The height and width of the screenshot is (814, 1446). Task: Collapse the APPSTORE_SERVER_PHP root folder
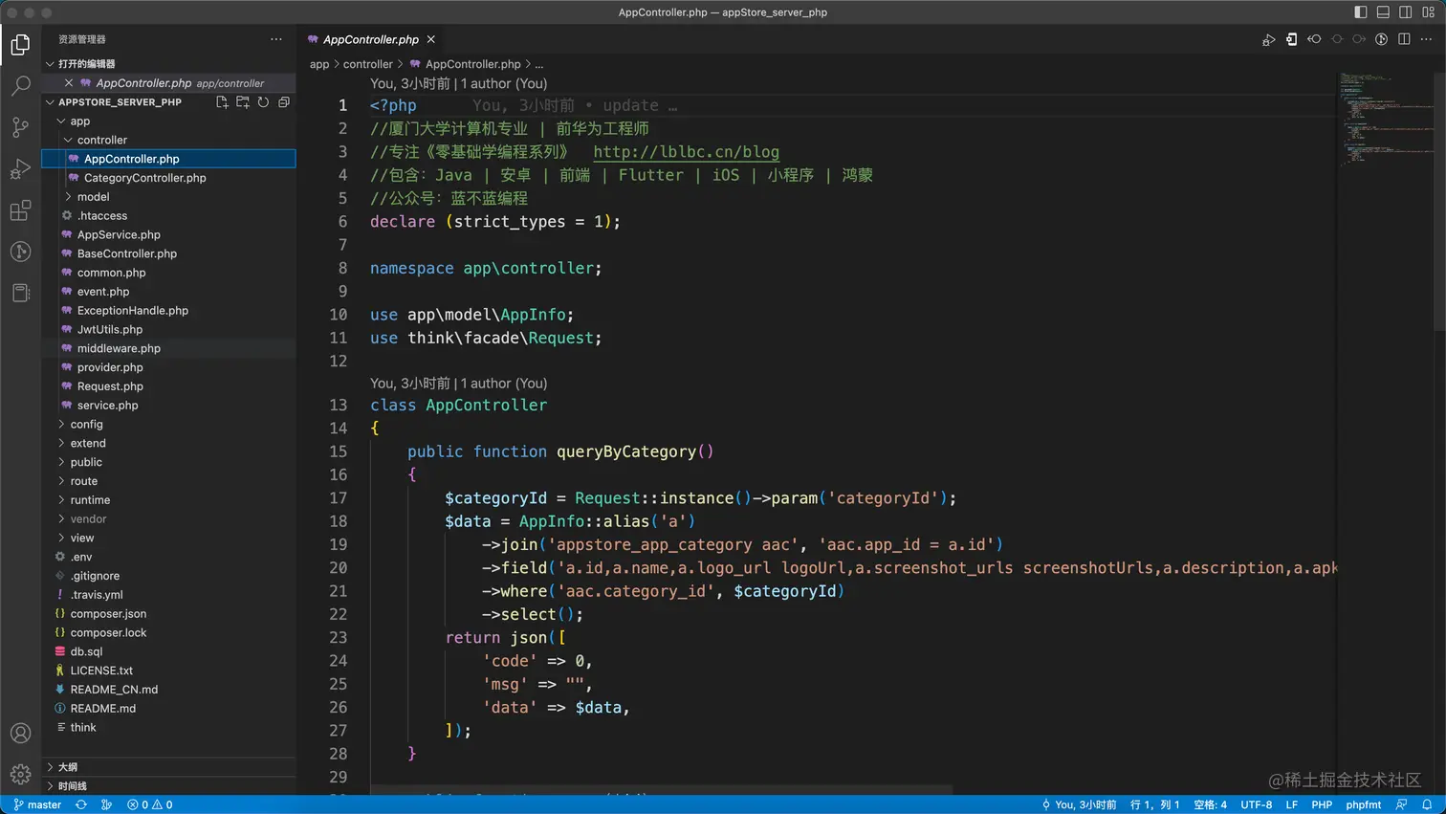tap(50, 102)
